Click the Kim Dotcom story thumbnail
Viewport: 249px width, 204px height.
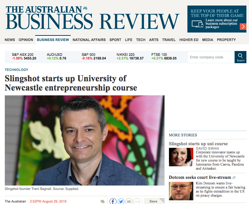tap(181, 191)
